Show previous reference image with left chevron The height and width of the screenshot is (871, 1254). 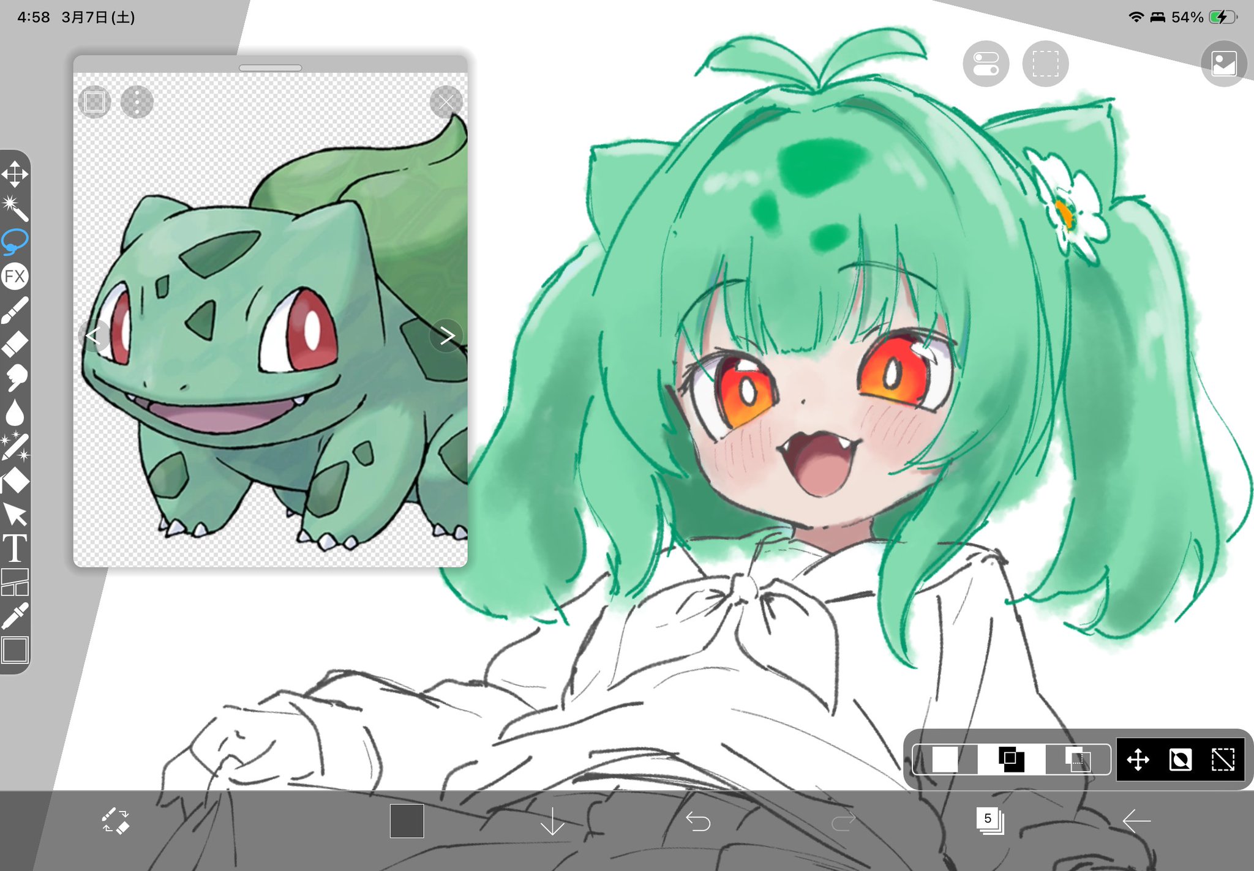click(x=94, y=335)
